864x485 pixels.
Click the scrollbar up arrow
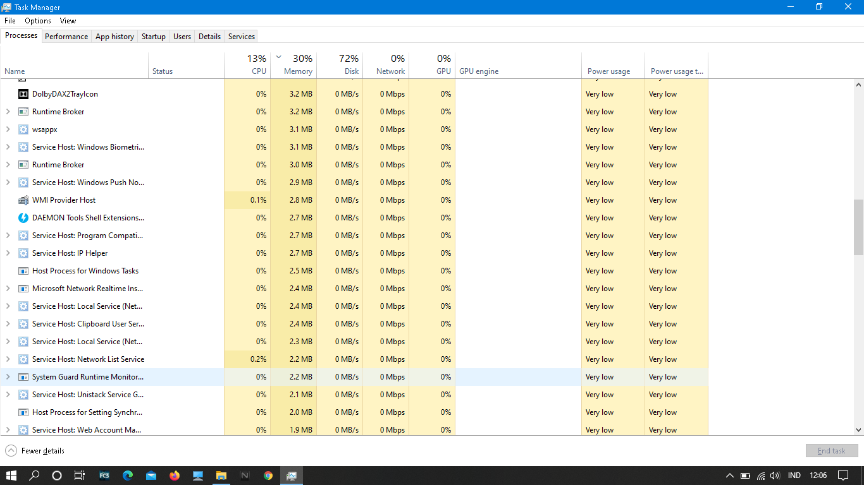pyautogui.click(x=858, y=85)
